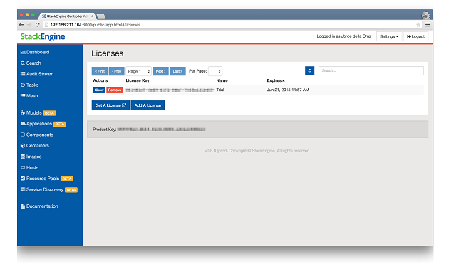Image resolution: width=449 pixels, height=269 pixels.
Task: Open the Containers page
Action: click(35, 146)
